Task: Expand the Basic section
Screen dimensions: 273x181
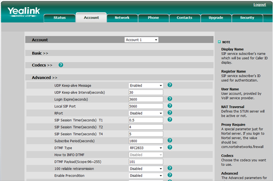Action: click(x=40, y=53)
